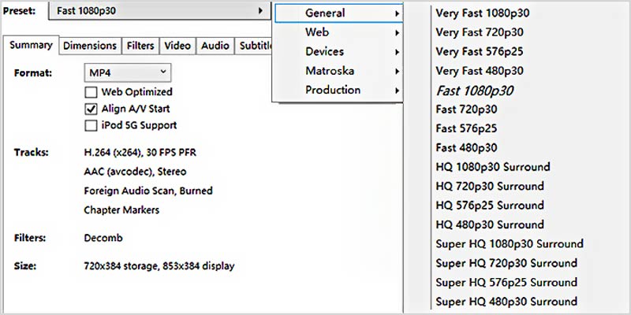Select the Very Fast 480p30 preset
631x315 pixels.
(x=480, y=71)
